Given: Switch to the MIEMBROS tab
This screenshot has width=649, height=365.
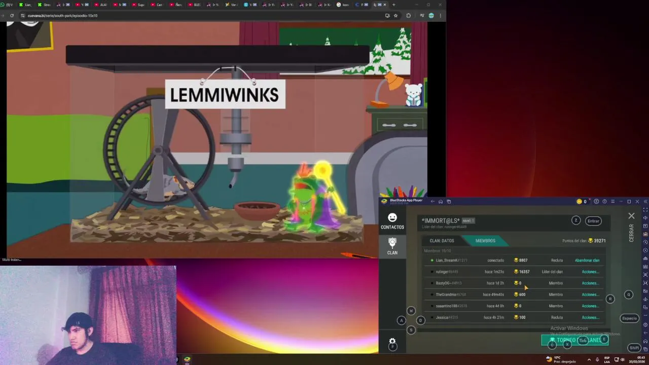Looking at the screenshot, I should [485, 241].
